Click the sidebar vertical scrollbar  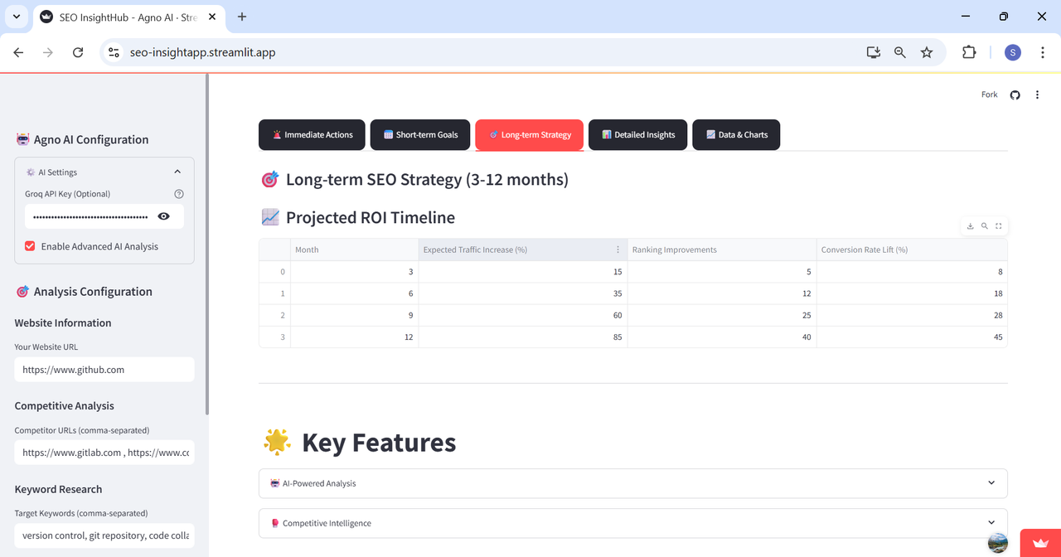click(x=206, y=245)
